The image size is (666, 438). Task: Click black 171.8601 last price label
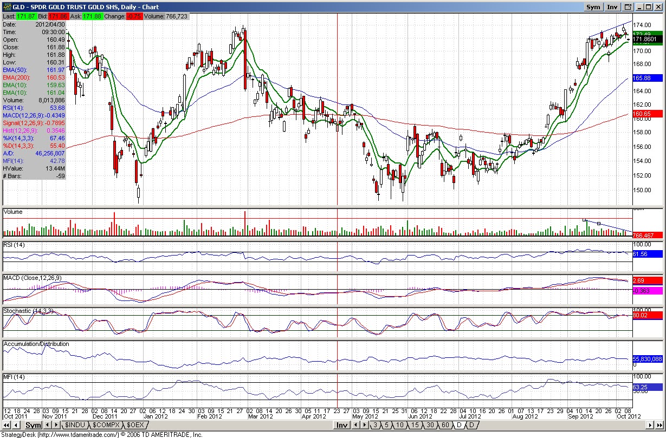[x=647, y=40]
